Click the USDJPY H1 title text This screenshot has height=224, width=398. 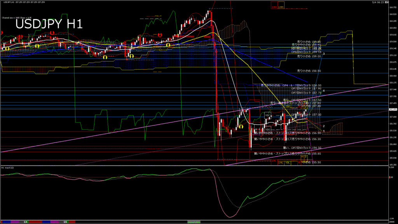tap(49, 24)
